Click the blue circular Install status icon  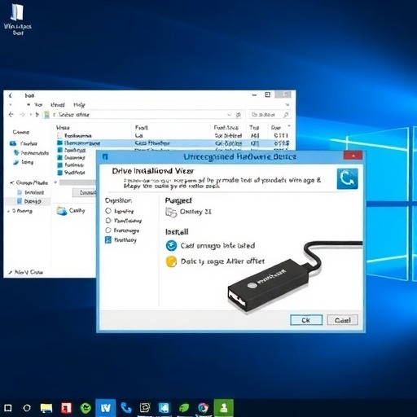(171, 246)
